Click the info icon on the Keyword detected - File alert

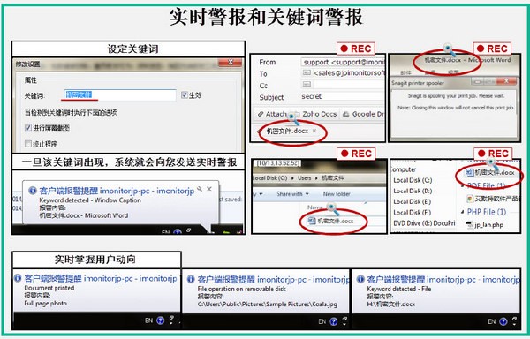360,279
